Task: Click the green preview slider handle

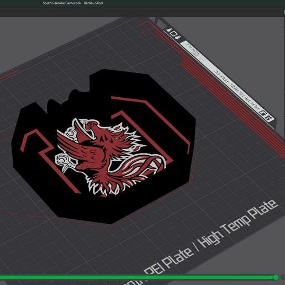Action: point(276,277)
